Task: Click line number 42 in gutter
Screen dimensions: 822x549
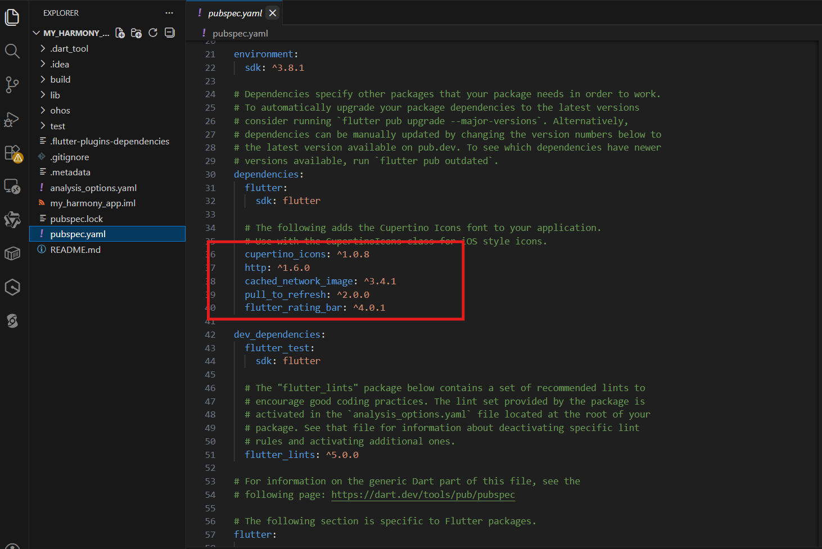Action: (210, 334)
